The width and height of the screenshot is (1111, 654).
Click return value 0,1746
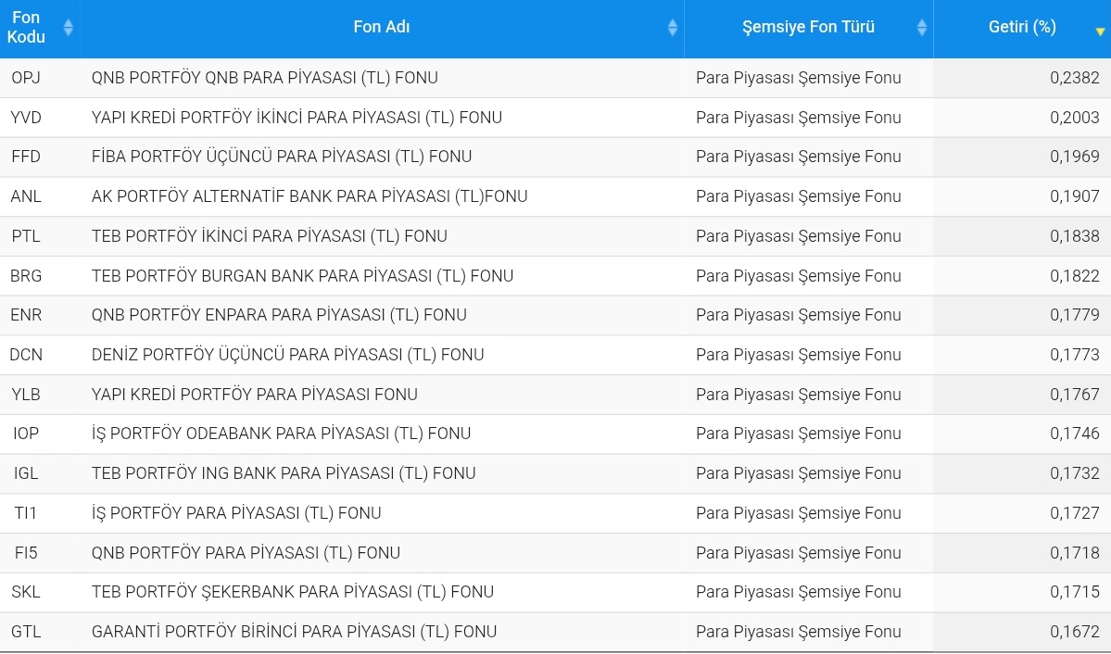click(x=1074, y=434)
